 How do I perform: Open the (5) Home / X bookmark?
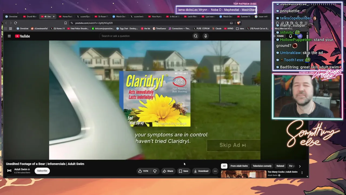[57, 28]
